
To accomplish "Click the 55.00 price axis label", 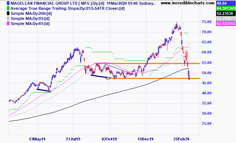I will tap(207, 63).
